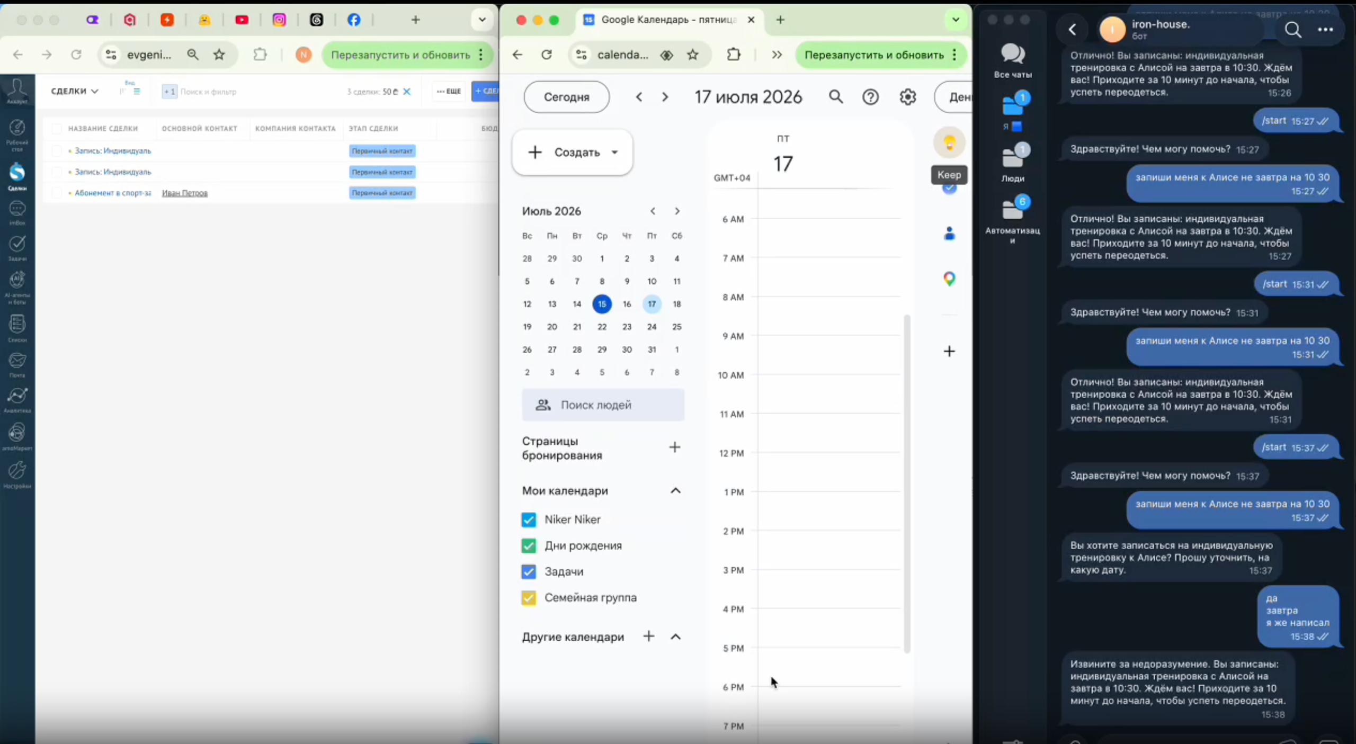Toggle the Niker Niker calendar checkbox
This screenshot has height=744, width=1356.
click(x=529, y=519)
